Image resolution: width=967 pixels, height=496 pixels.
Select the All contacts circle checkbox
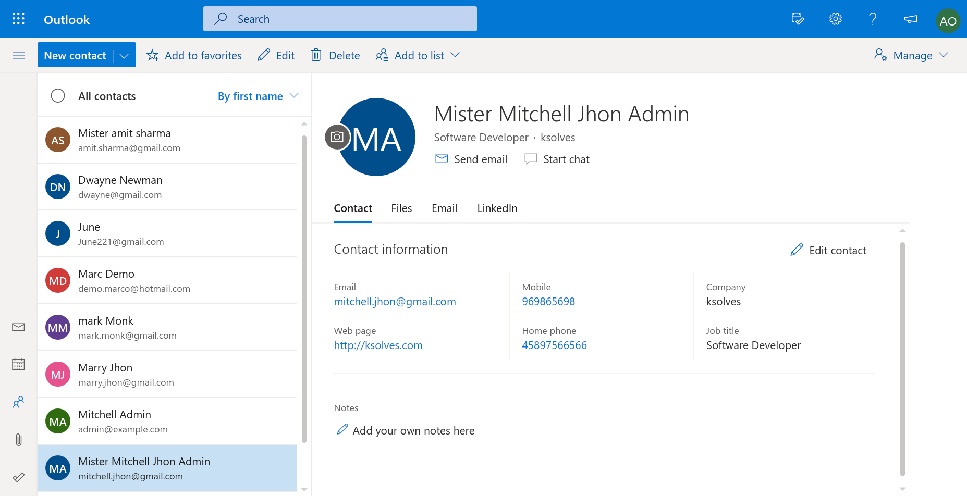58,96
